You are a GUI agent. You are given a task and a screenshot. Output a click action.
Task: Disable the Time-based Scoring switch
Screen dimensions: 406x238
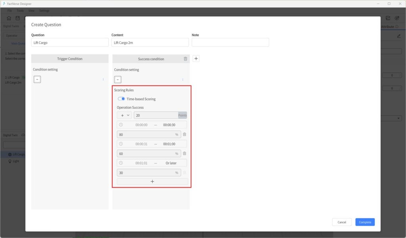(121, 99)
